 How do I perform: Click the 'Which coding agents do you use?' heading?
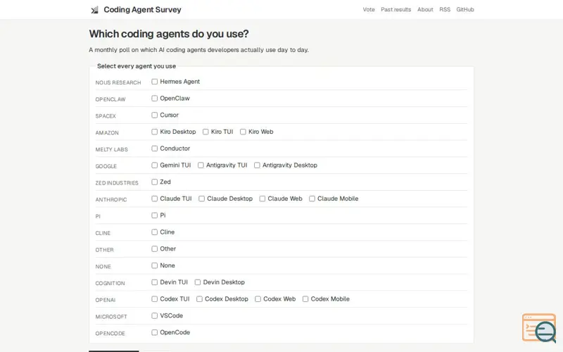coord(169,34)
